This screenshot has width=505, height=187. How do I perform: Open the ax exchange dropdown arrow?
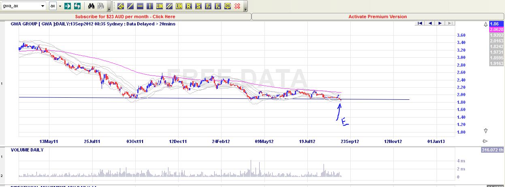tap(60, 6)
